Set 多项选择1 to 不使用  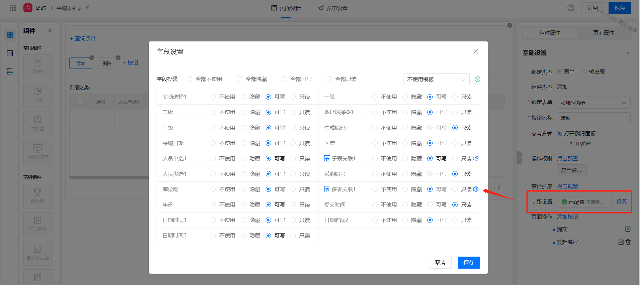tap(213, 97)
